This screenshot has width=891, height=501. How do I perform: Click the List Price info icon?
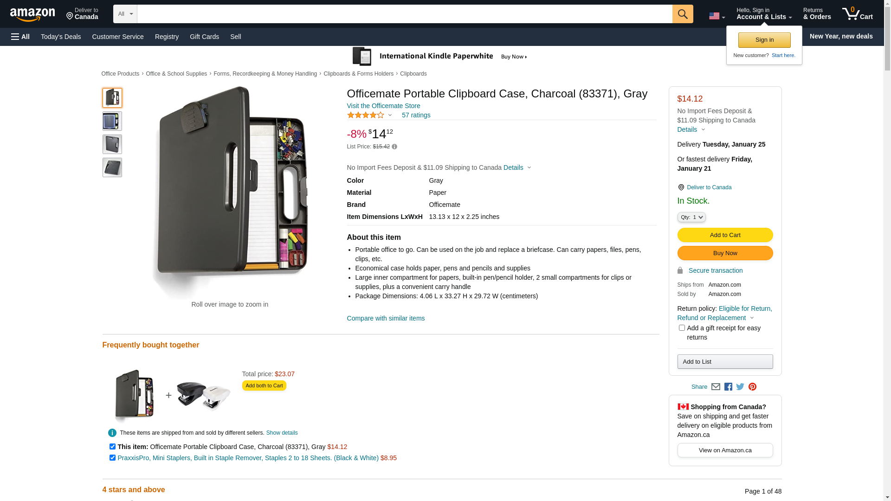(394, 147)
